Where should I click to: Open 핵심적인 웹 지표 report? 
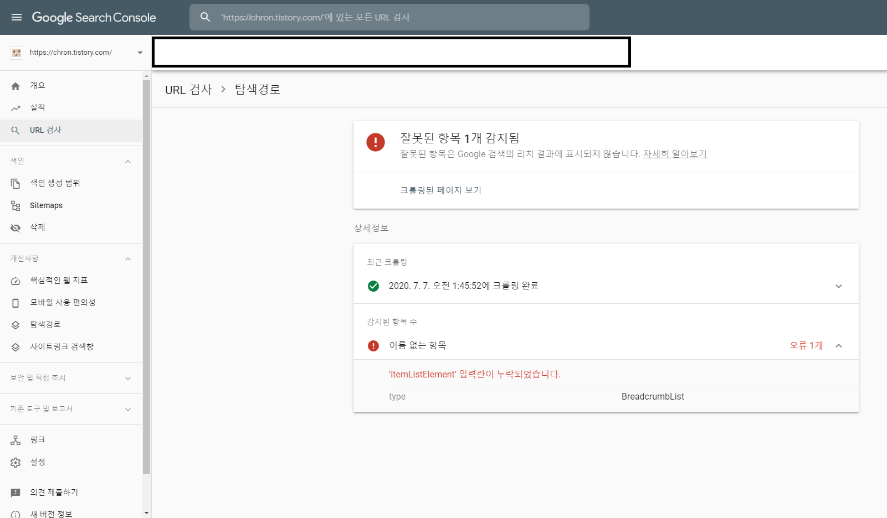71,281
